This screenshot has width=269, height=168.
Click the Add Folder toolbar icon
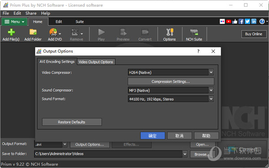33,35
